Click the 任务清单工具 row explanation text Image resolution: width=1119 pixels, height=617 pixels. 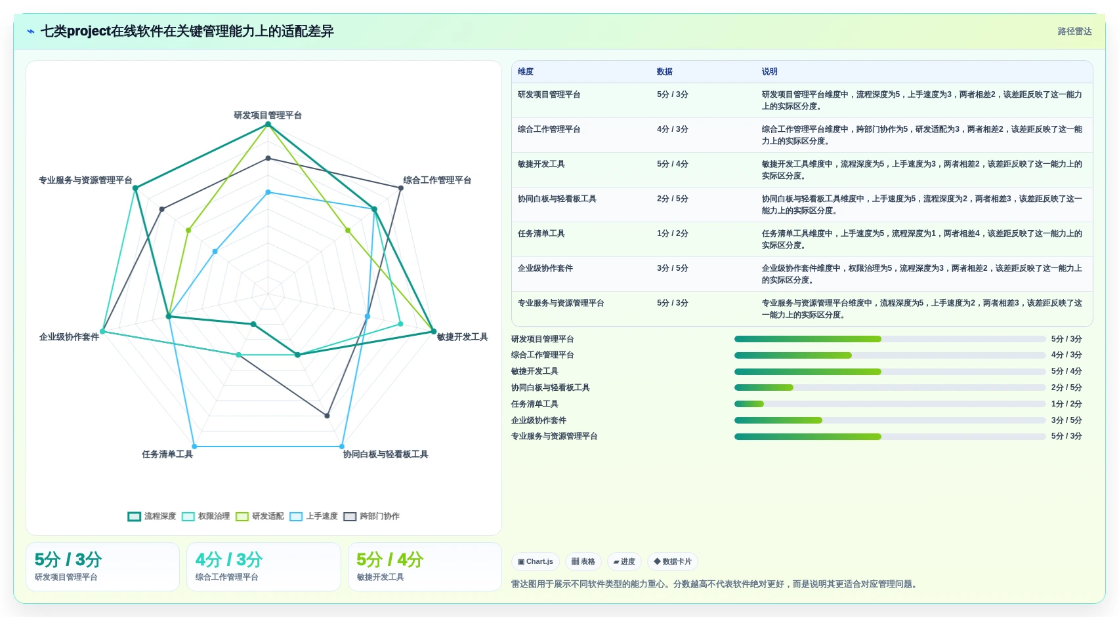click(922, 239)
